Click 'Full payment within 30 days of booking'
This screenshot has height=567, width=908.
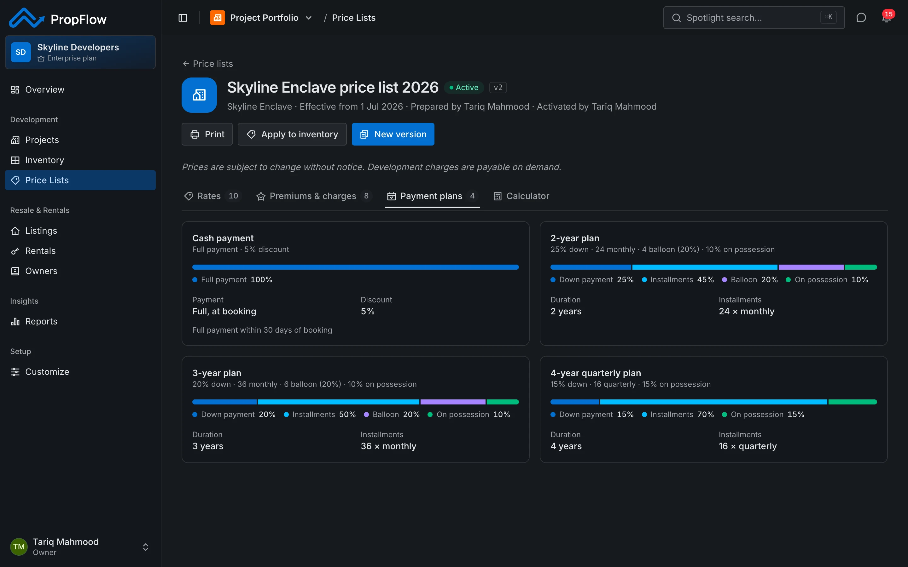point(262,330)
